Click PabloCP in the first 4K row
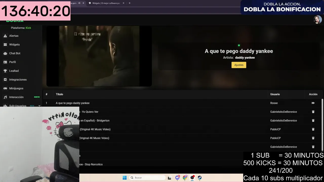This screenshot has width=324, height=182. (275, 129)
